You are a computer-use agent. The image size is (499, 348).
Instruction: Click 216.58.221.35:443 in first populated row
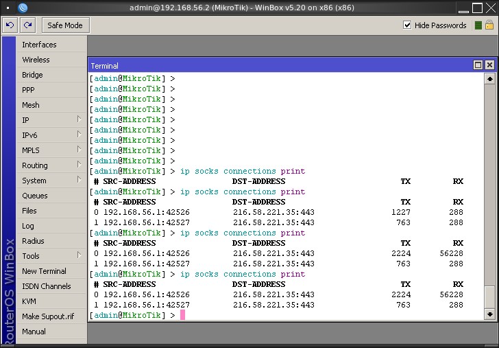273,212
